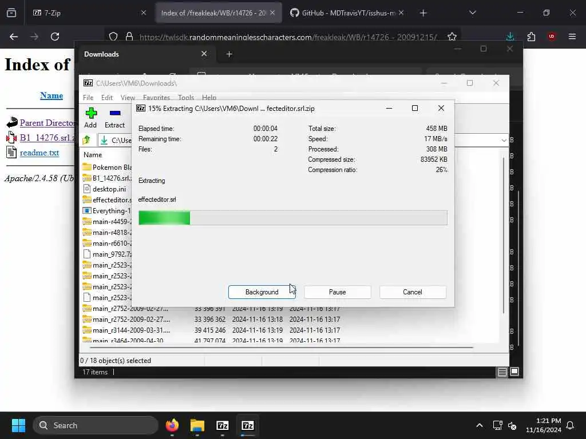Close the Downloads tab in File Explorer
586x439 pixels.
204,54
